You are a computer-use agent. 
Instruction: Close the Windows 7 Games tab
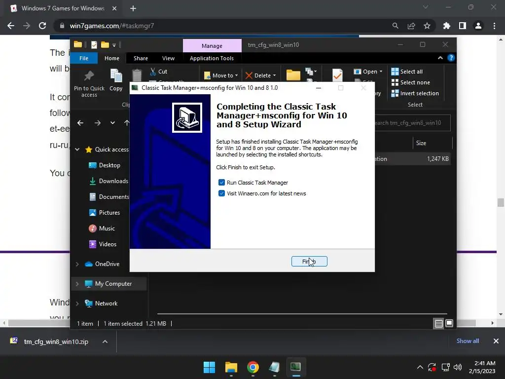114,8
